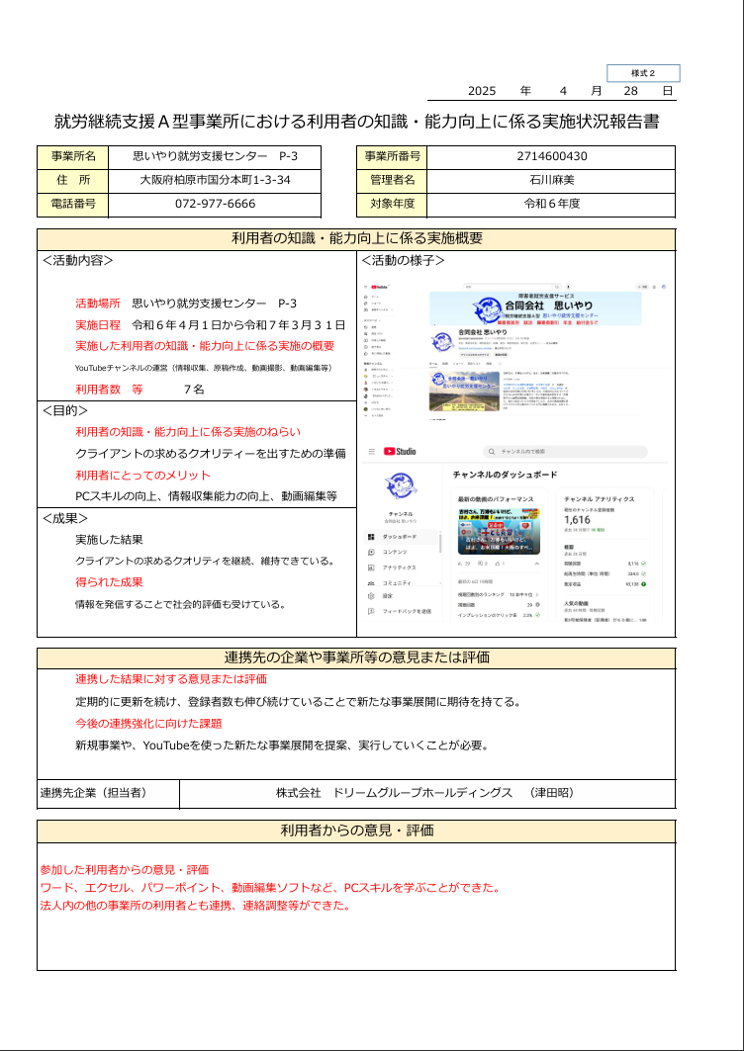
Task: Click the 事業所名 value cell
Action: tap(215, 157)
